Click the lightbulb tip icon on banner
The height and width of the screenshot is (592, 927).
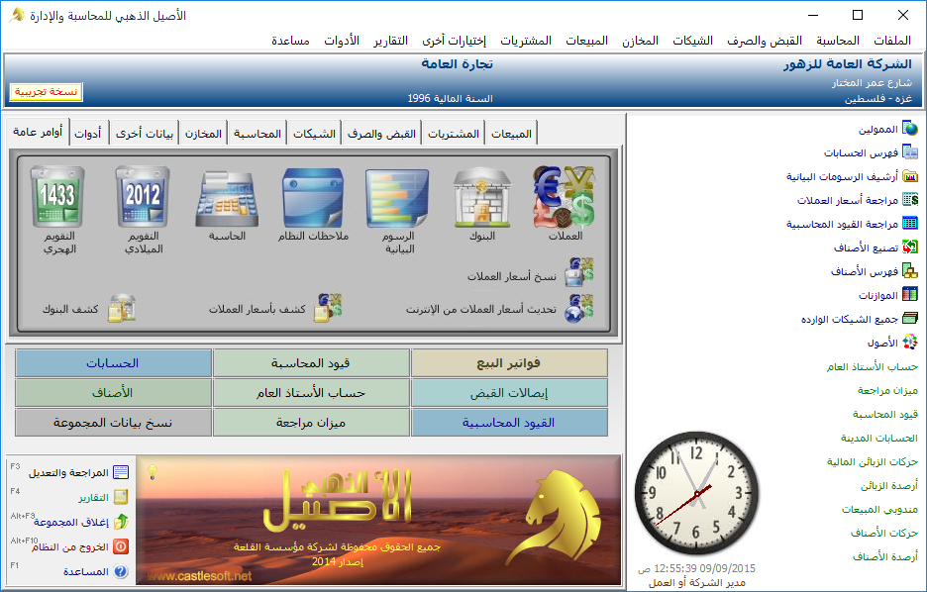153,471
